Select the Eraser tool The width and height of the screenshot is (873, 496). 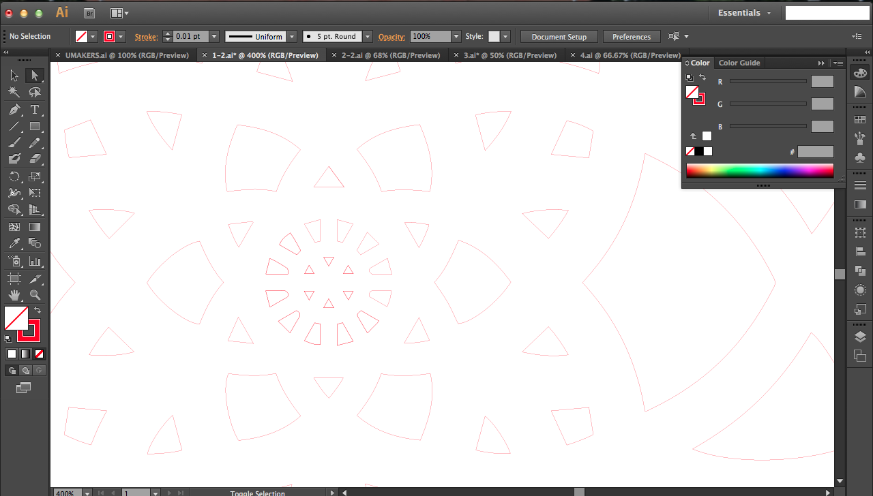(x=34, y=159)
